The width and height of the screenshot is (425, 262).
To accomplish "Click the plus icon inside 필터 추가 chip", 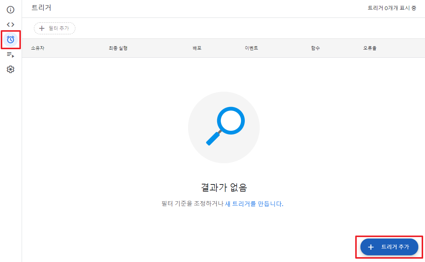I will click(x=42, y=28).
